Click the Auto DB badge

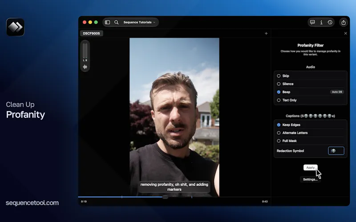pyautogui.click(x=337, y=92)
